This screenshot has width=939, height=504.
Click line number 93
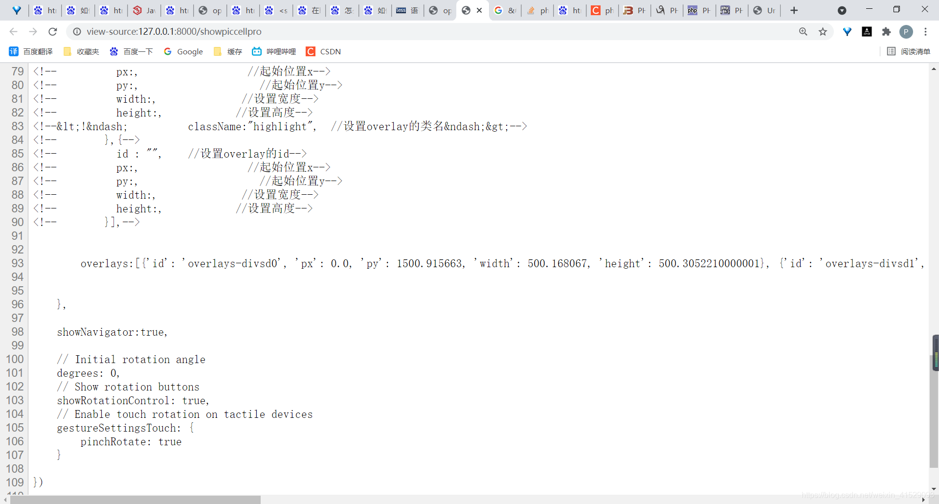[18, 263]
